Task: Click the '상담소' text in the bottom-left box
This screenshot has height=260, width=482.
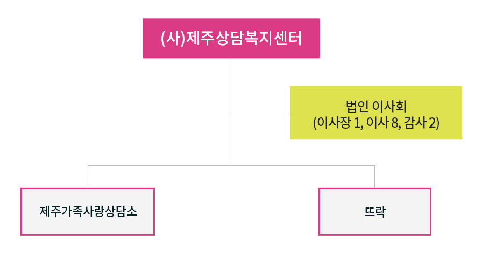Action: point(121,212)
